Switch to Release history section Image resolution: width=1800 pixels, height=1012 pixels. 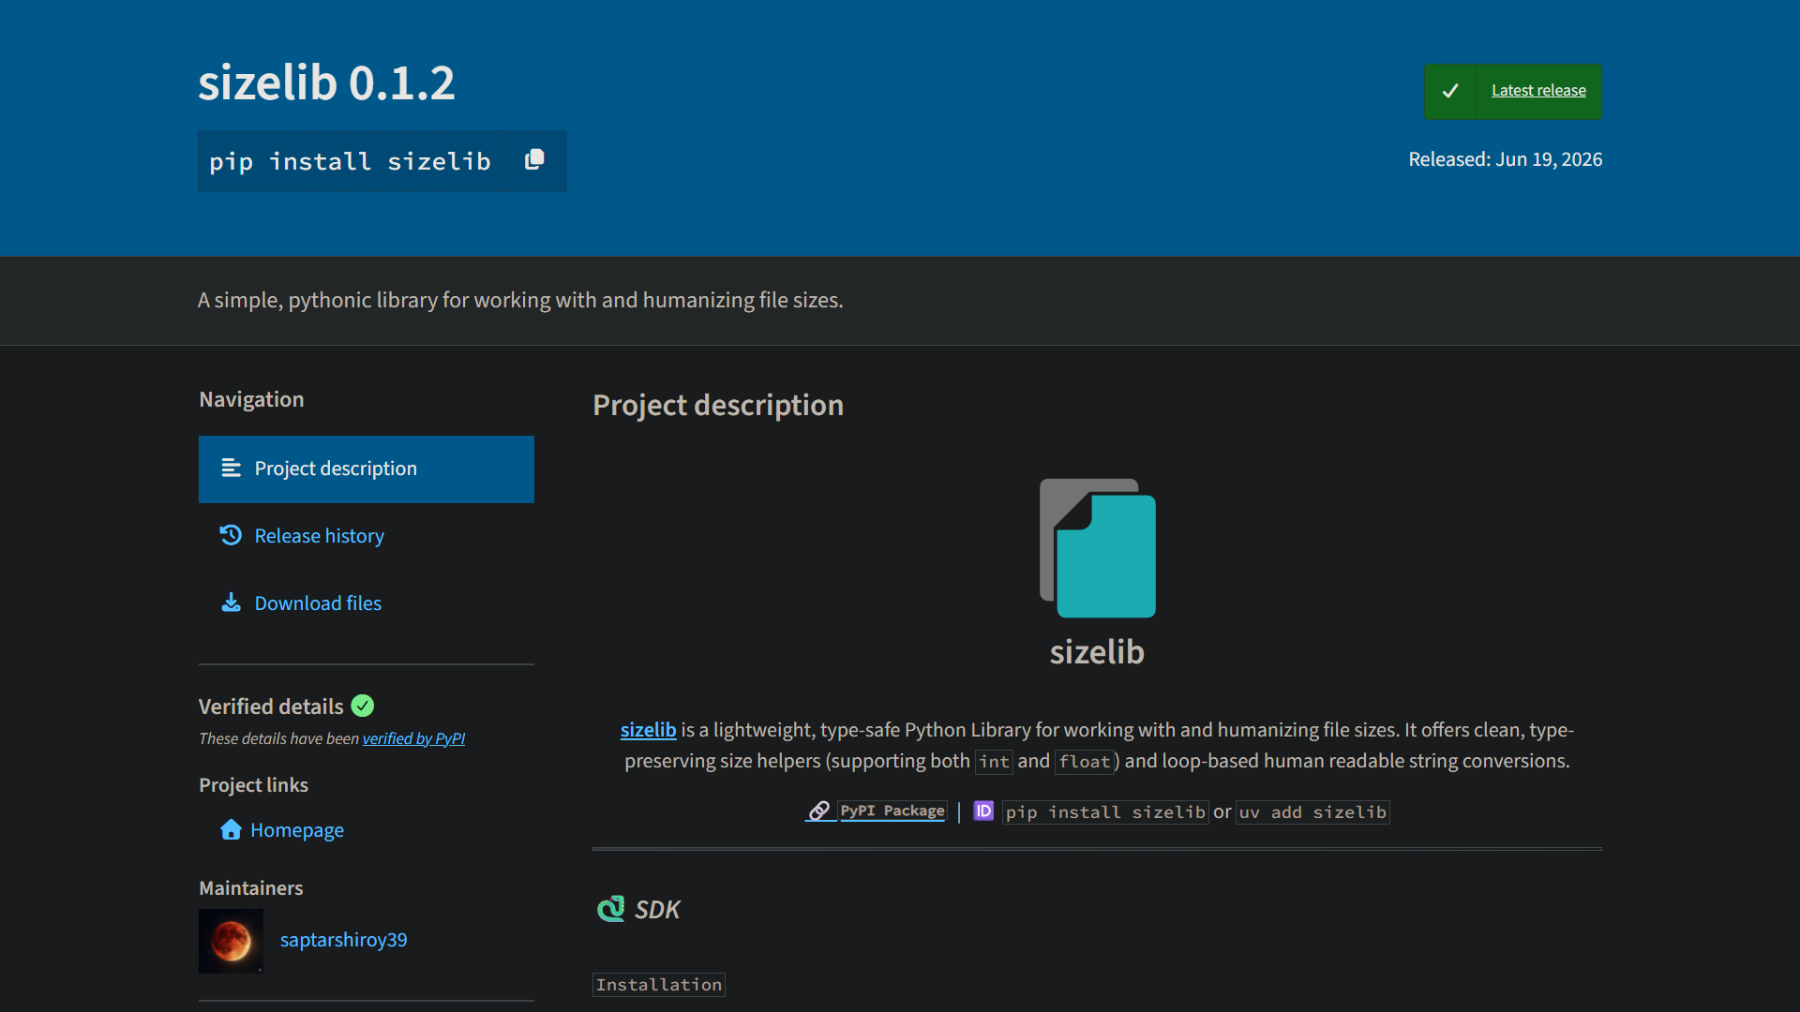point(319,536)
